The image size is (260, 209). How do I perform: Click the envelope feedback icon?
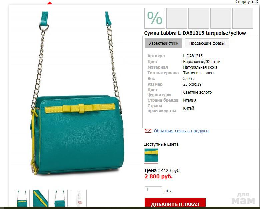pos(148,131)
